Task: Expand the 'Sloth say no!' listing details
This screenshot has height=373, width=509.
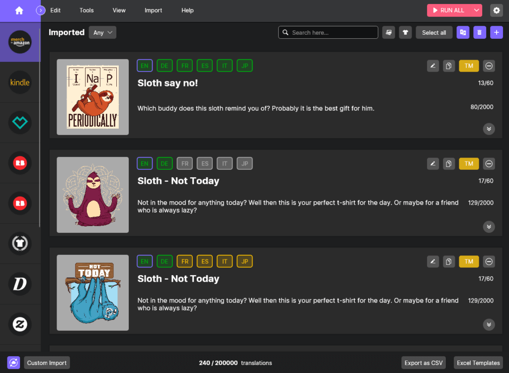Action: pyautogui.click(x=489, y=129)
